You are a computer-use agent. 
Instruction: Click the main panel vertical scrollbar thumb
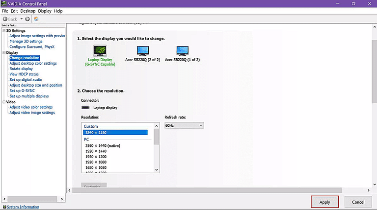click(375, 71)
